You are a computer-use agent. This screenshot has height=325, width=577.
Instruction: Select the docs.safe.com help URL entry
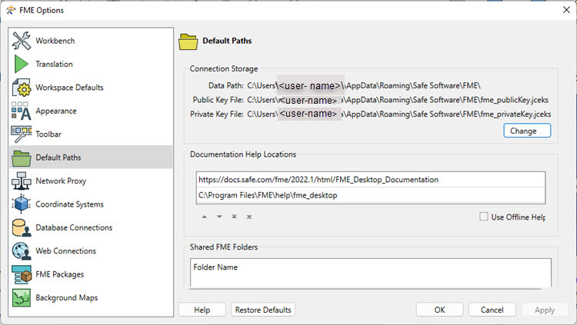point(371,180)
